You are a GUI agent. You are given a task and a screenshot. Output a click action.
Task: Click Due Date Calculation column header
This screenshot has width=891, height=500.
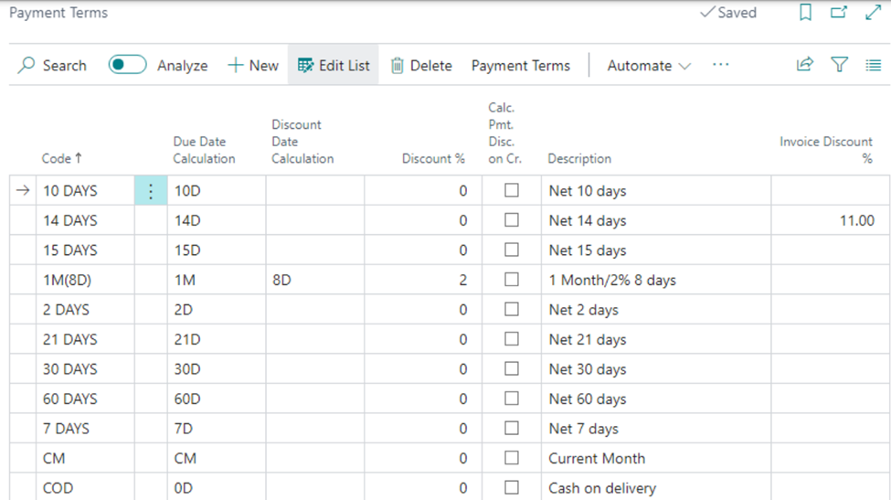tap(204, 150)
